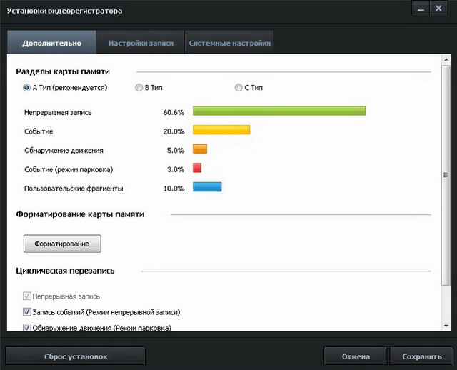Click the scrollbar up arrow
This screenshot has width=457, height=370.
(x=446, y=60)
